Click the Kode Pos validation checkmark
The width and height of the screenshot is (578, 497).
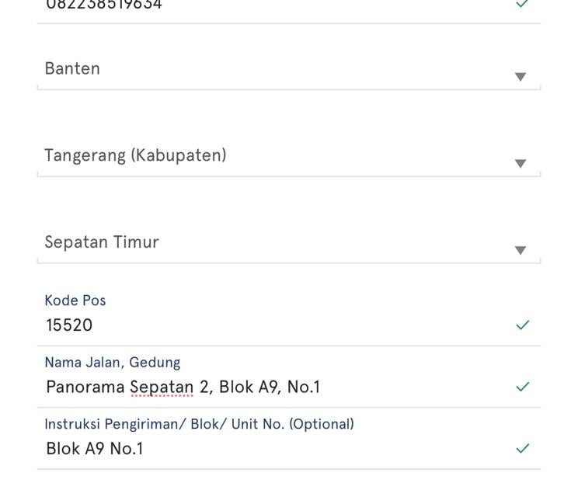point(522,325)
